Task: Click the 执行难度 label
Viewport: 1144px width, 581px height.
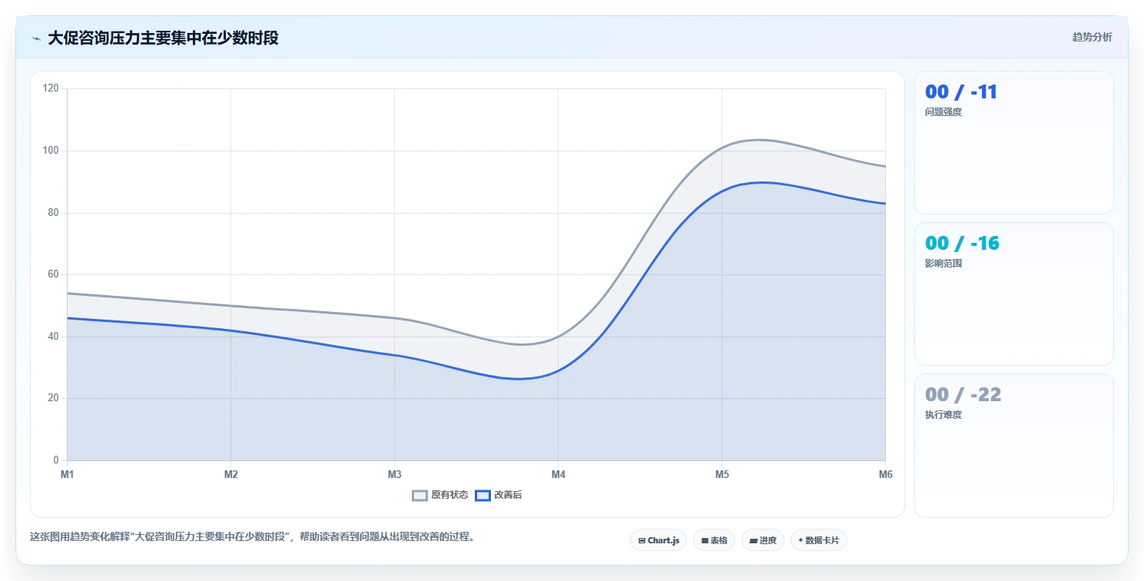Action: pyautogui.click(x=943, y=415)
